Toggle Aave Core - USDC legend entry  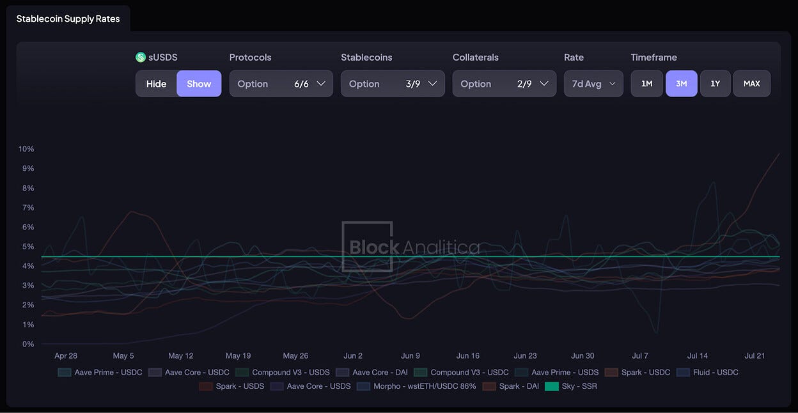[x=189, y=372]
